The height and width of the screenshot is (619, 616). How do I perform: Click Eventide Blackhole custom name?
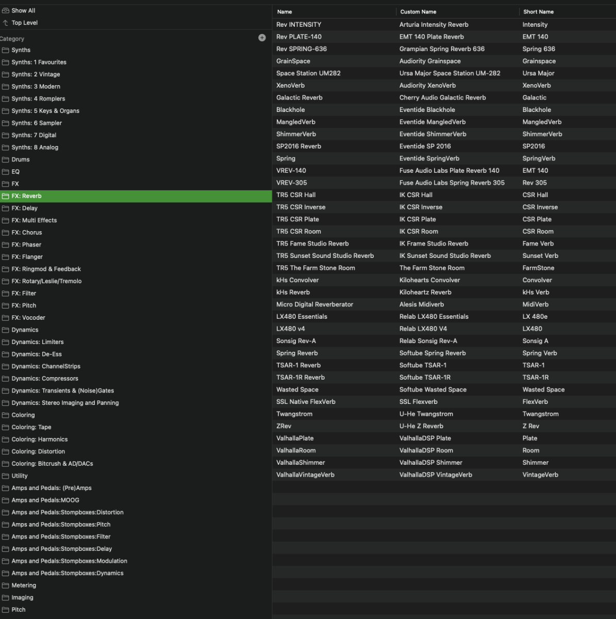click(427, 110)
